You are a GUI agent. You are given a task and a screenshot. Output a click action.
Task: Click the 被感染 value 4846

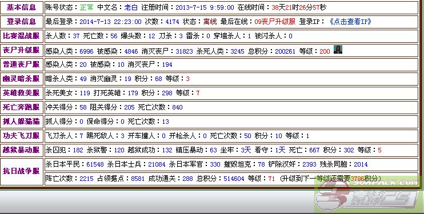(x=131, y=51)
